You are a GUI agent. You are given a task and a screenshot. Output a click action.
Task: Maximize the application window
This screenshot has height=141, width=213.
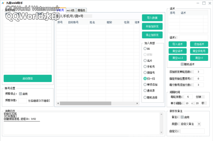click(204, 3)
